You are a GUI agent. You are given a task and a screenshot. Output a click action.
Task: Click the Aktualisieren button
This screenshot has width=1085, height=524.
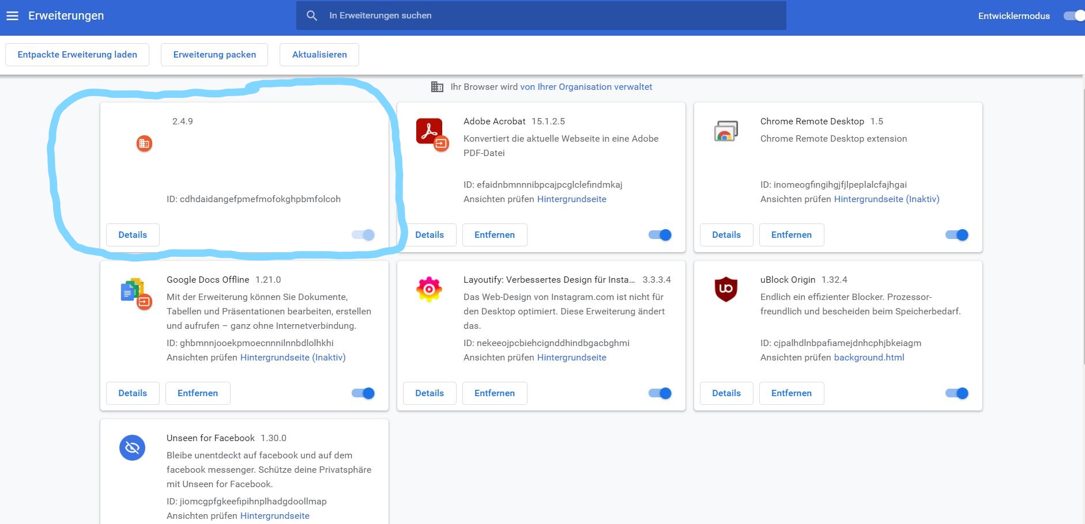(x=319, y=55)
